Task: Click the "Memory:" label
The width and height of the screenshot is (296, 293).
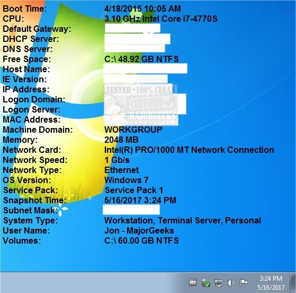Action: pyautogui.click(x=20, y=140)
